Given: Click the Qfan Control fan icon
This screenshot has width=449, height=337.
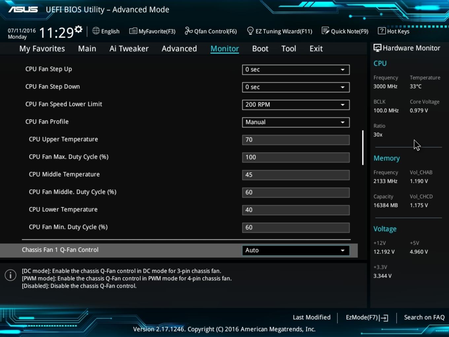Looking at the screenshot, I should (189, 31).
